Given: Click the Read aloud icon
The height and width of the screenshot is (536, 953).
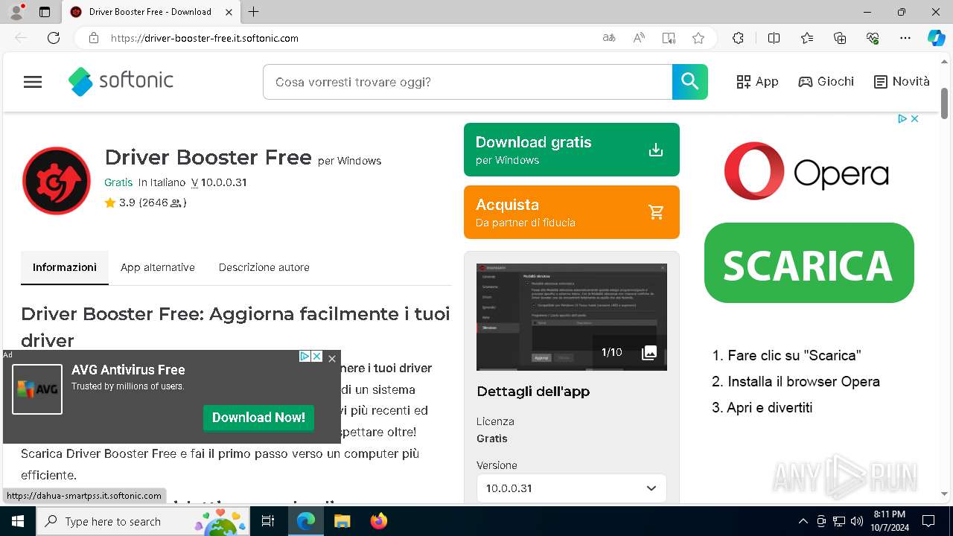Looking at the screenshot, I should [639, 38].
